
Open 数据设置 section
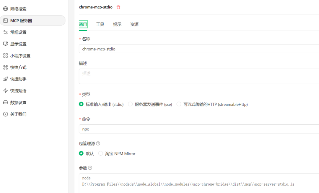point(32,103)
